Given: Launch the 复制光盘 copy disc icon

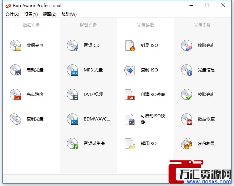Looking at the screenshot, I should click(x=15, y=119).
